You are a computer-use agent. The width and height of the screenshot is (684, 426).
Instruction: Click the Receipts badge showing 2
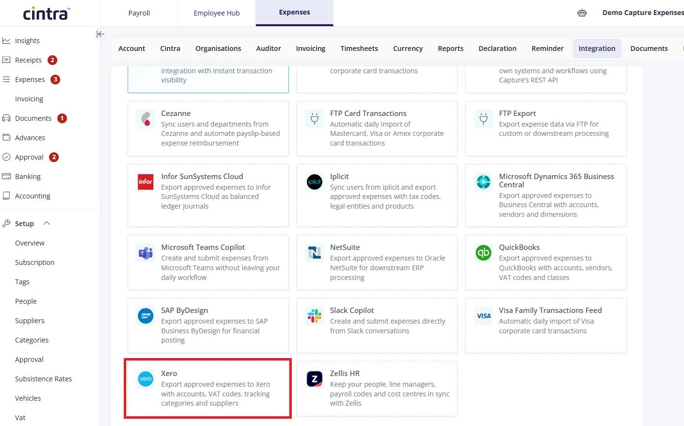[52, 60]
